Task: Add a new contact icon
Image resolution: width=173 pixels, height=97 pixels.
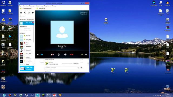Action: 33,13
